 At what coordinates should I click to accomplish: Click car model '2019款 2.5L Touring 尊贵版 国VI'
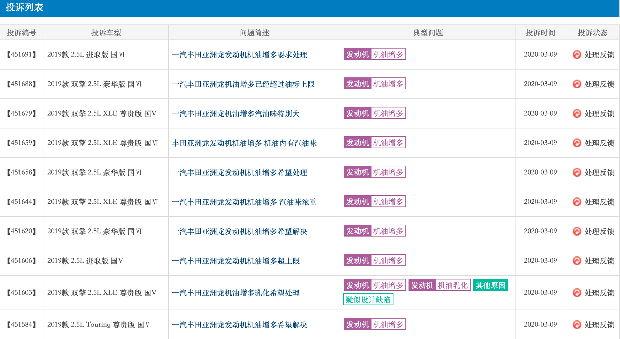(99, 325)
